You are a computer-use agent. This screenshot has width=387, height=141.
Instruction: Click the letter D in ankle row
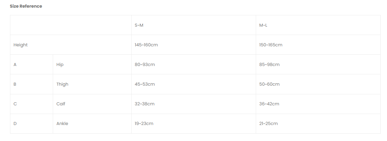point(15,124)
